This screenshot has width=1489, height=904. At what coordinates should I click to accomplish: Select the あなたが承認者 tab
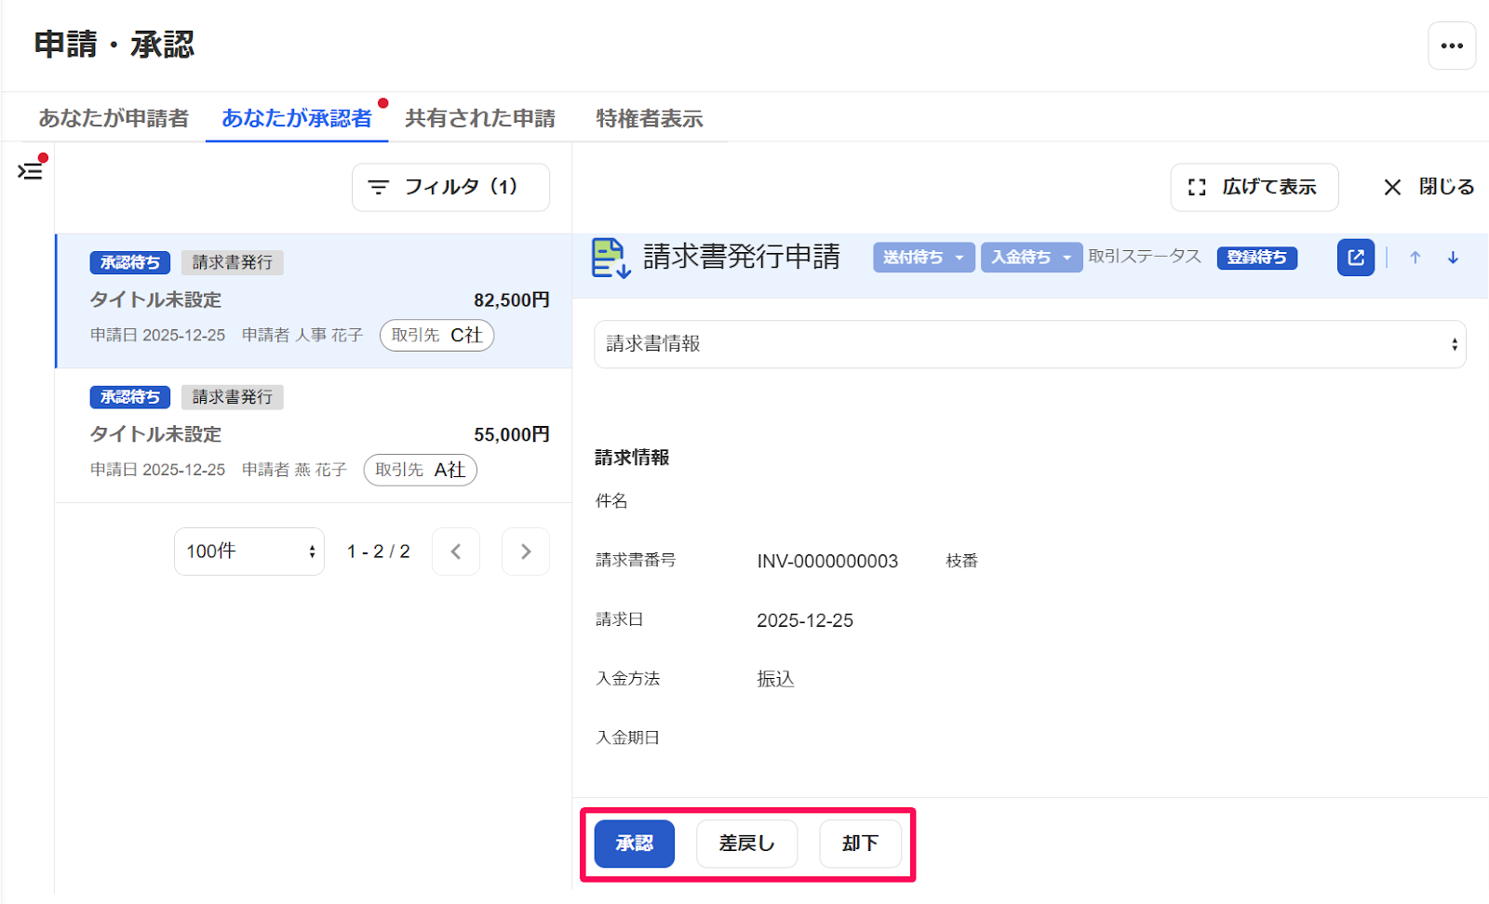coord(297,118)
